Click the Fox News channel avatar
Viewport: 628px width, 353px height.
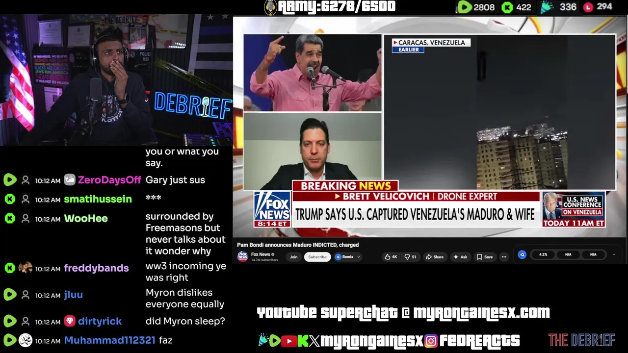242,256
